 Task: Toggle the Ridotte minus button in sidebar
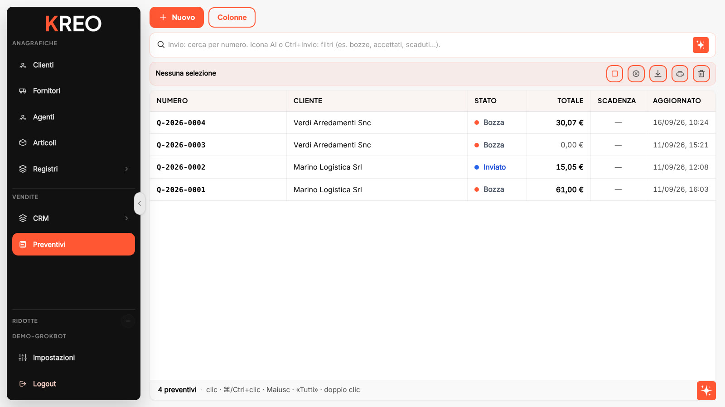pyautogui.click(x=128, y=321)
